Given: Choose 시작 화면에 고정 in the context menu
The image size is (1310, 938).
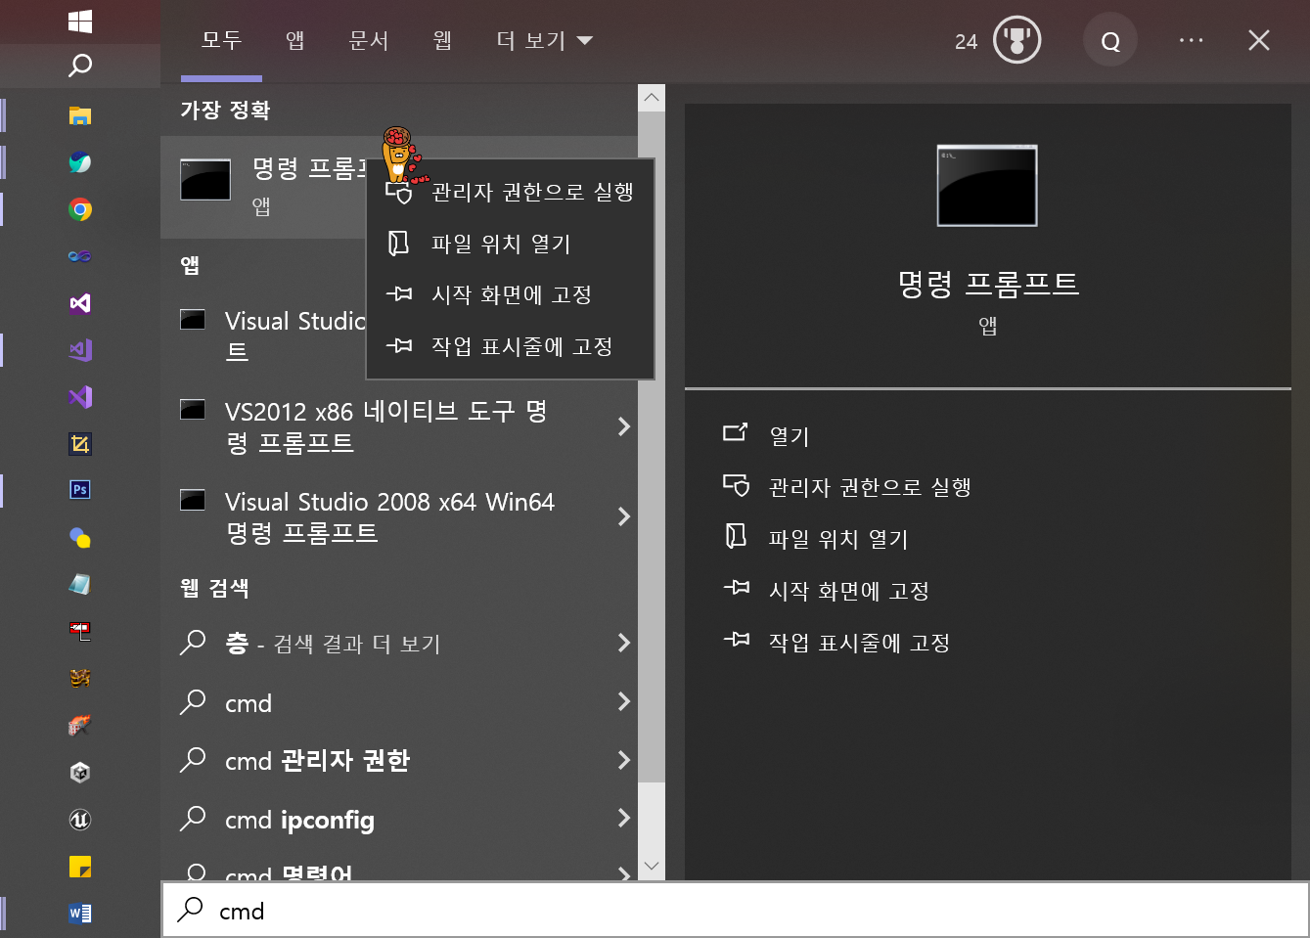Looking at the screenshot, I should coord(510,294).
